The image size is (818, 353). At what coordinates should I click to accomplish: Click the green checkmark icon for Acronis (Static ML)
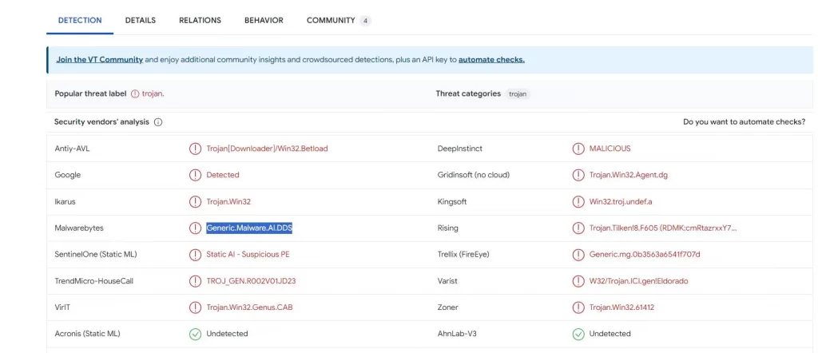(x=195, y=334)
